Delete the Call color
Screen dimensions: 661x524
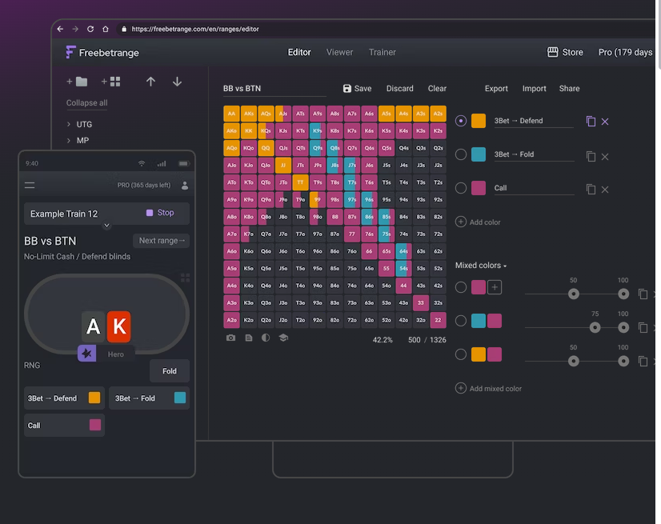pyautogui.click(x=605, y=190)
